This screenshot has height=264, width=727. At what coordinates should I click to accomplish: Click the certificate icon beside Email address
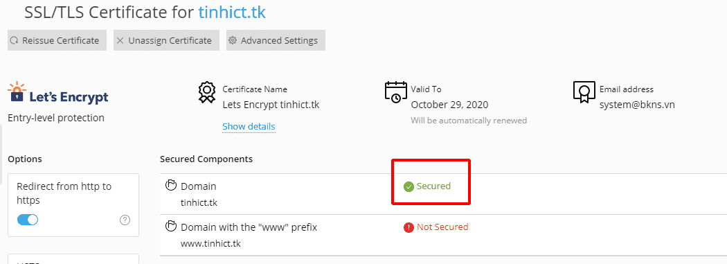[x=584, y=92]
